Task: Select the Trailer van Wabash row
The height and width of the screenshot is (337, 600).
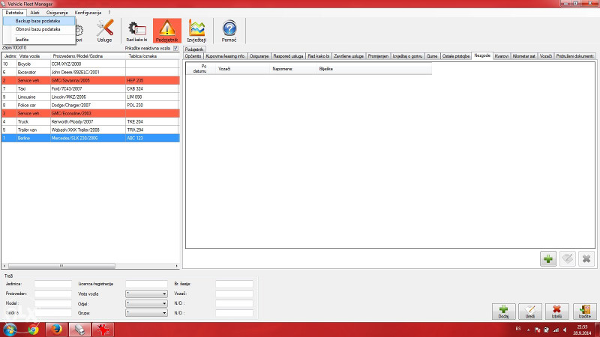Action: [91, 130]
